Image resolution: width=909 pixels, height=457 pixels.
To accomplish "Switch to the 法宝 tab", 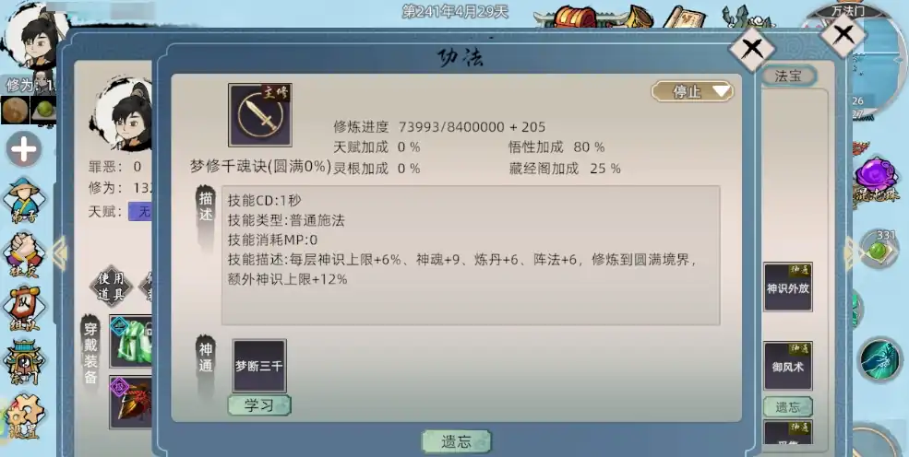I will pos(788,76).
